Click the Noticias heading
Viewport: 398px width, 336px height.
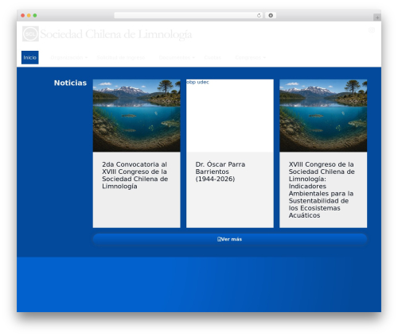[x=70, y=83]
